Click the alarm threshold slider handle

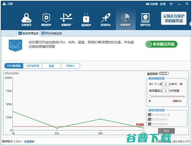point(150,96)
